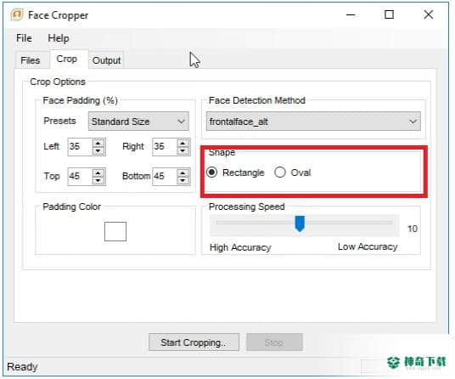Click the Processing Speed slider handle
This screenshot has height=379, width=455.
(x=300, y=223)
